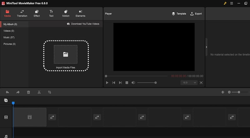Click the trash delete icon

click(28, 92)
